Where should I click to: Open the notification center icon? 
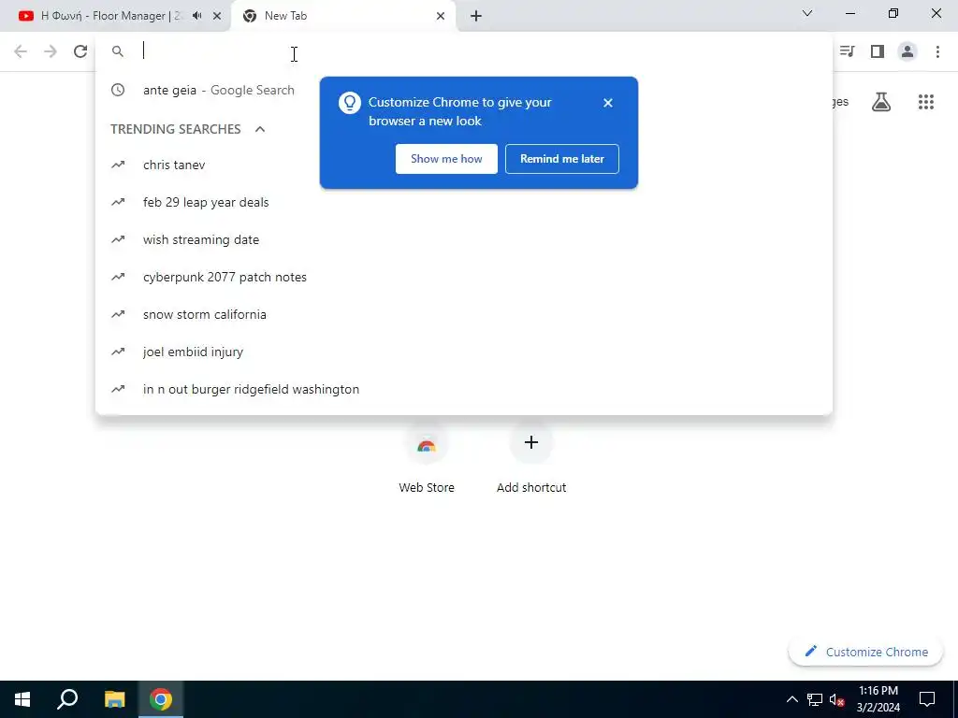[x=927, y=699]
